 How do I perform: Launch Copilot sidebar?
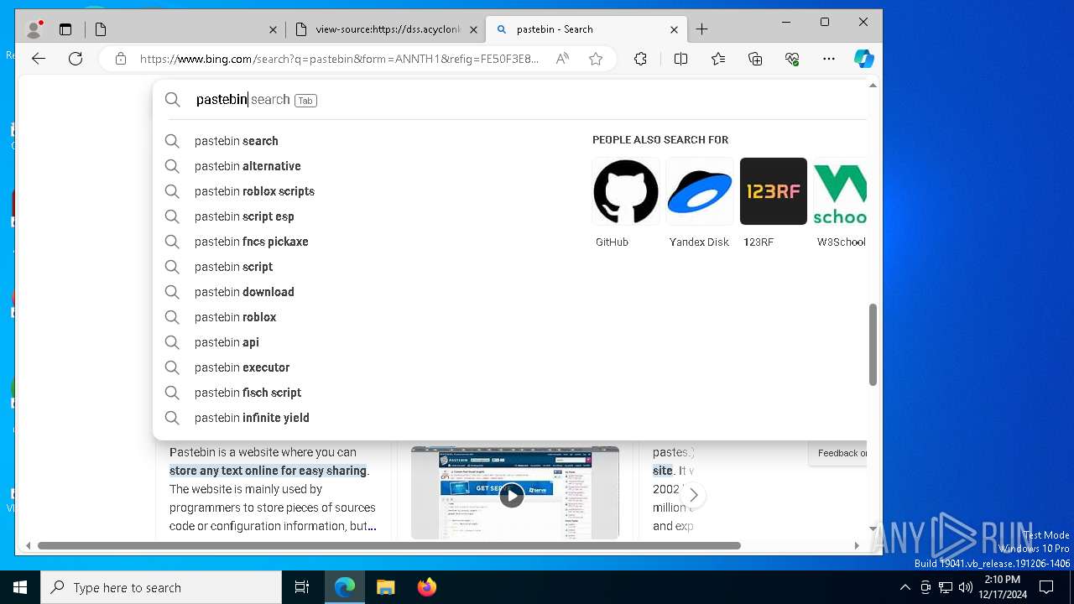864,59
